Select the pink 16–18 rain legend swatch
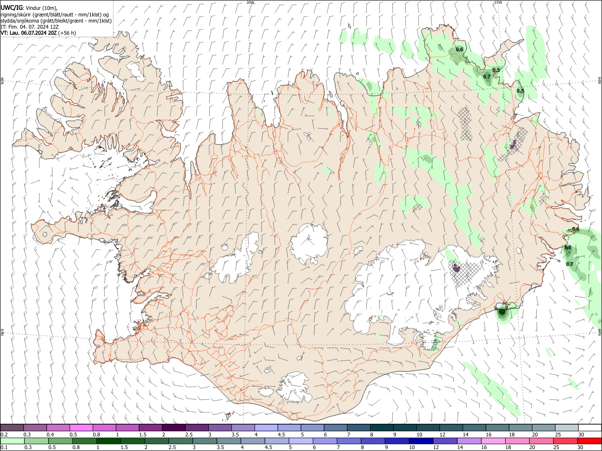Viewport: 602px width, 451px height. pos(493,441)
